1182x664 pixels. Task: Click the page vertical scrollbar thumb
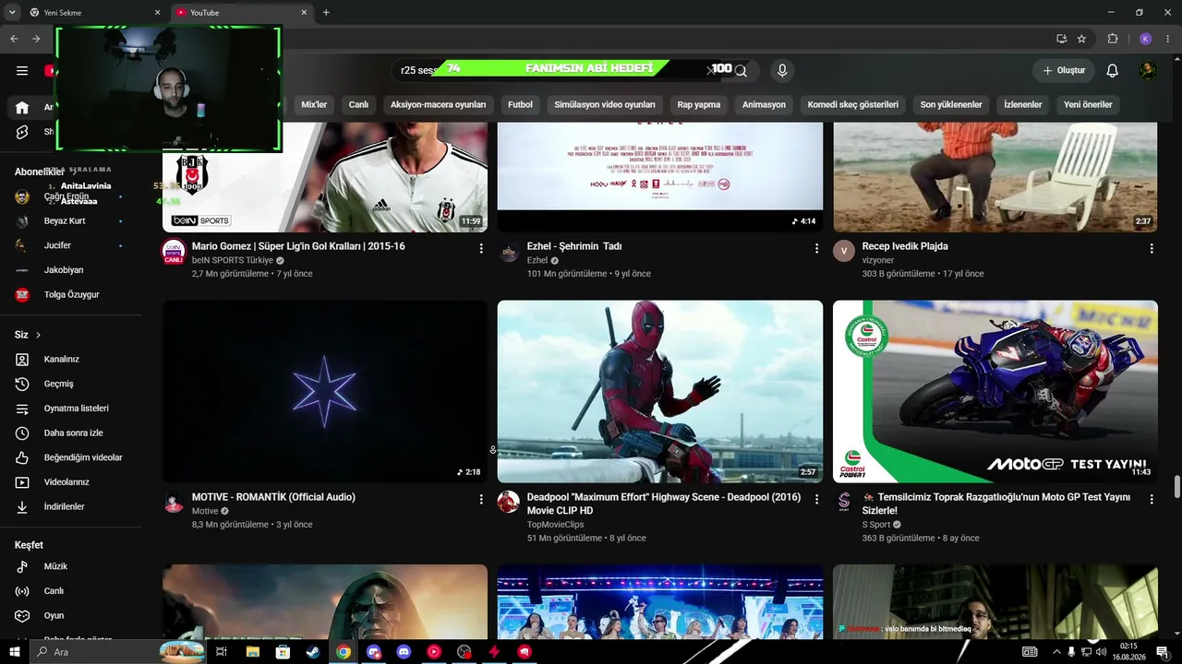(1176, 486)
